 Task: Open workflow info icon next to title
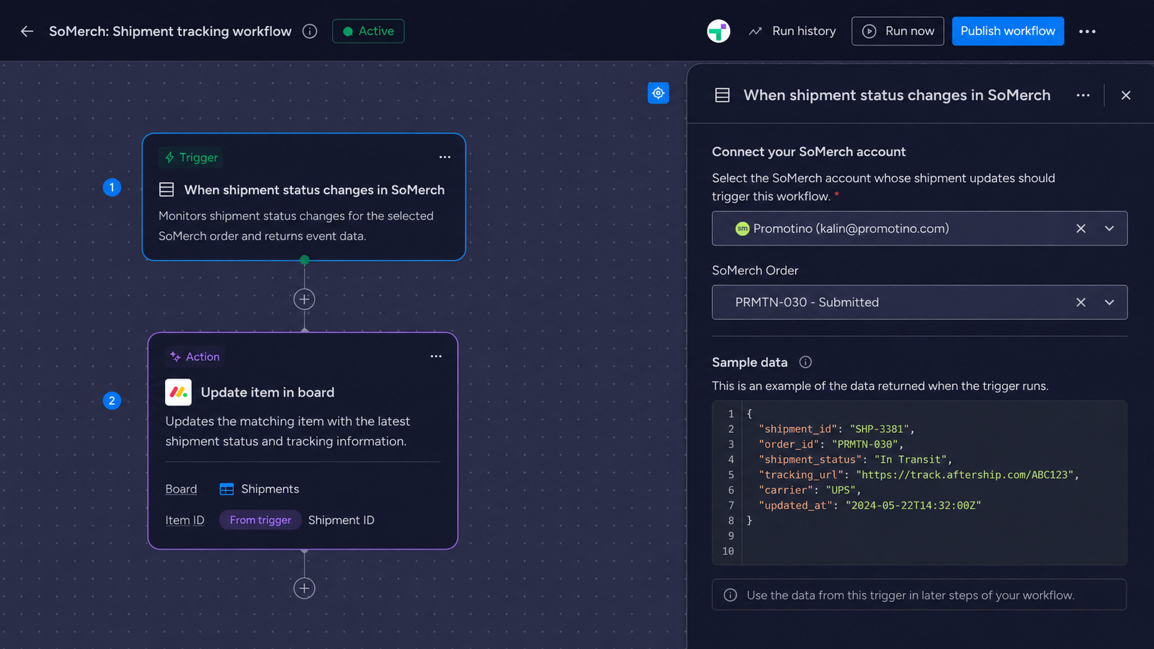[310, 31]
